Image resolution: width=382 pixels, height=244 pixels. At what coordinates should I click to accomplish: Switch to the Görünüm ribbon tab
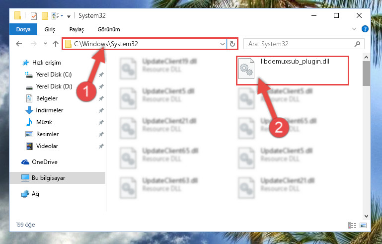[x=109, y=29]
